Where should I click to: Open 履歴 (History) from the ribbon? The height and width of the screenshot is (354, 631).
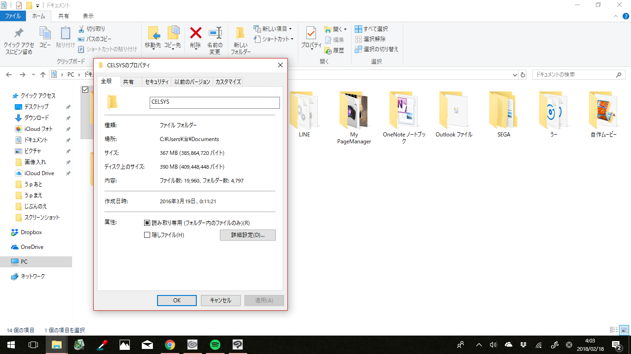point(334,51)
